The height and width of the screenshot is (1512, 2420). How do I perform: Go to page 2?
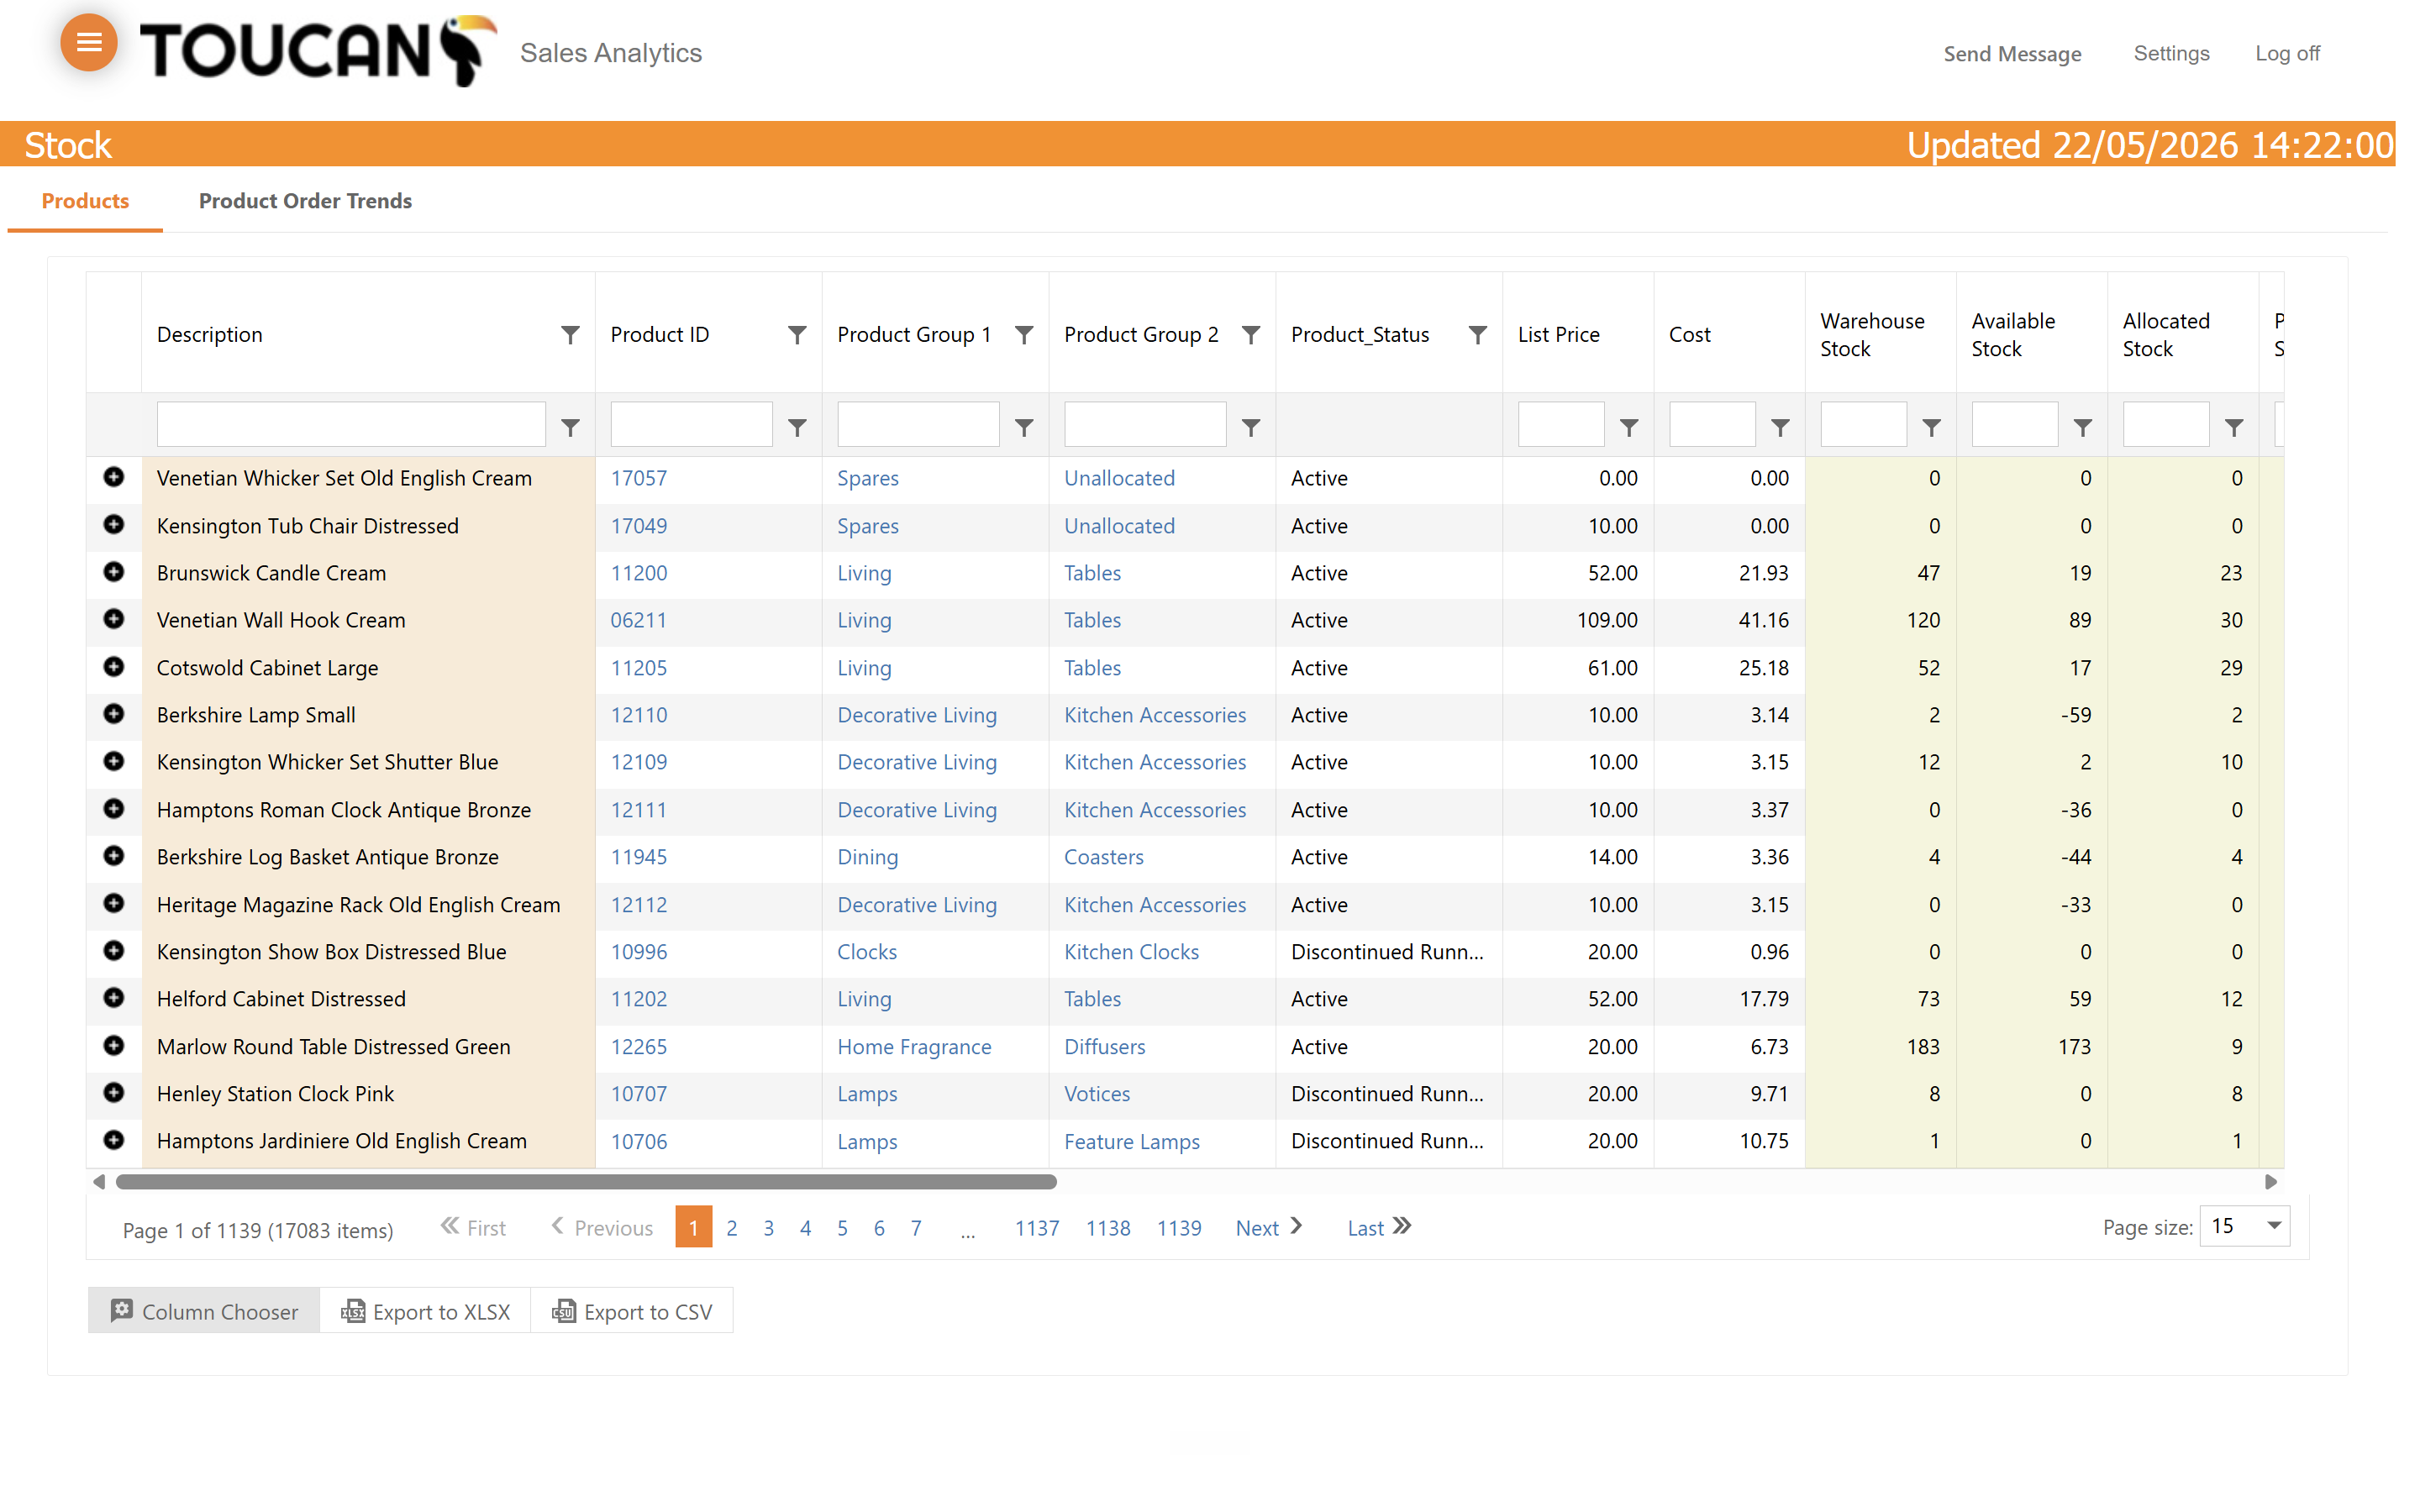coord(732,1228)
